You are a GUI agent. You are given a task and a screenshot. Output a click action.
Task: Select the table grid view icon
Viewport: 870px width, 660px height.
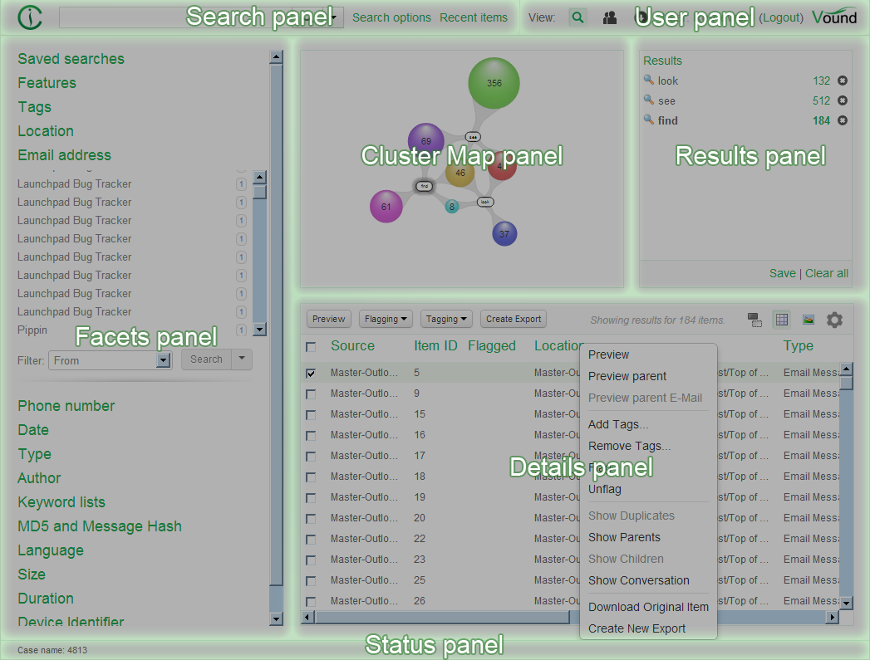coord(781,319)
